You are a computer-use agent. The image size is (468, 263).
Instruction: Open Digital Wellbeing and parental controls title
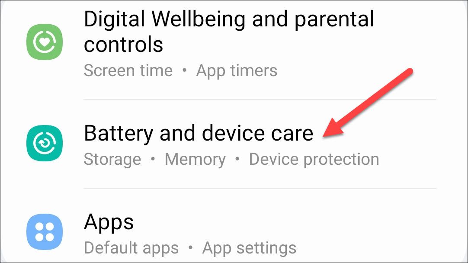point(229,32)
